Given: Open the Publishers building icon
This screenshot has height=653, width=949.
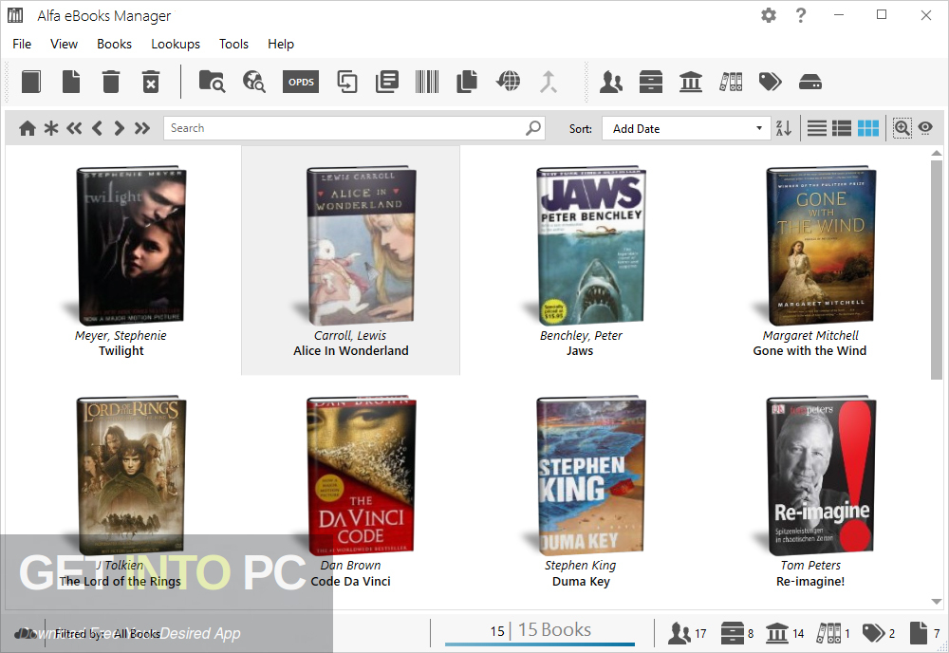Looking at the screenshot, I should click(x=691, y=82).
